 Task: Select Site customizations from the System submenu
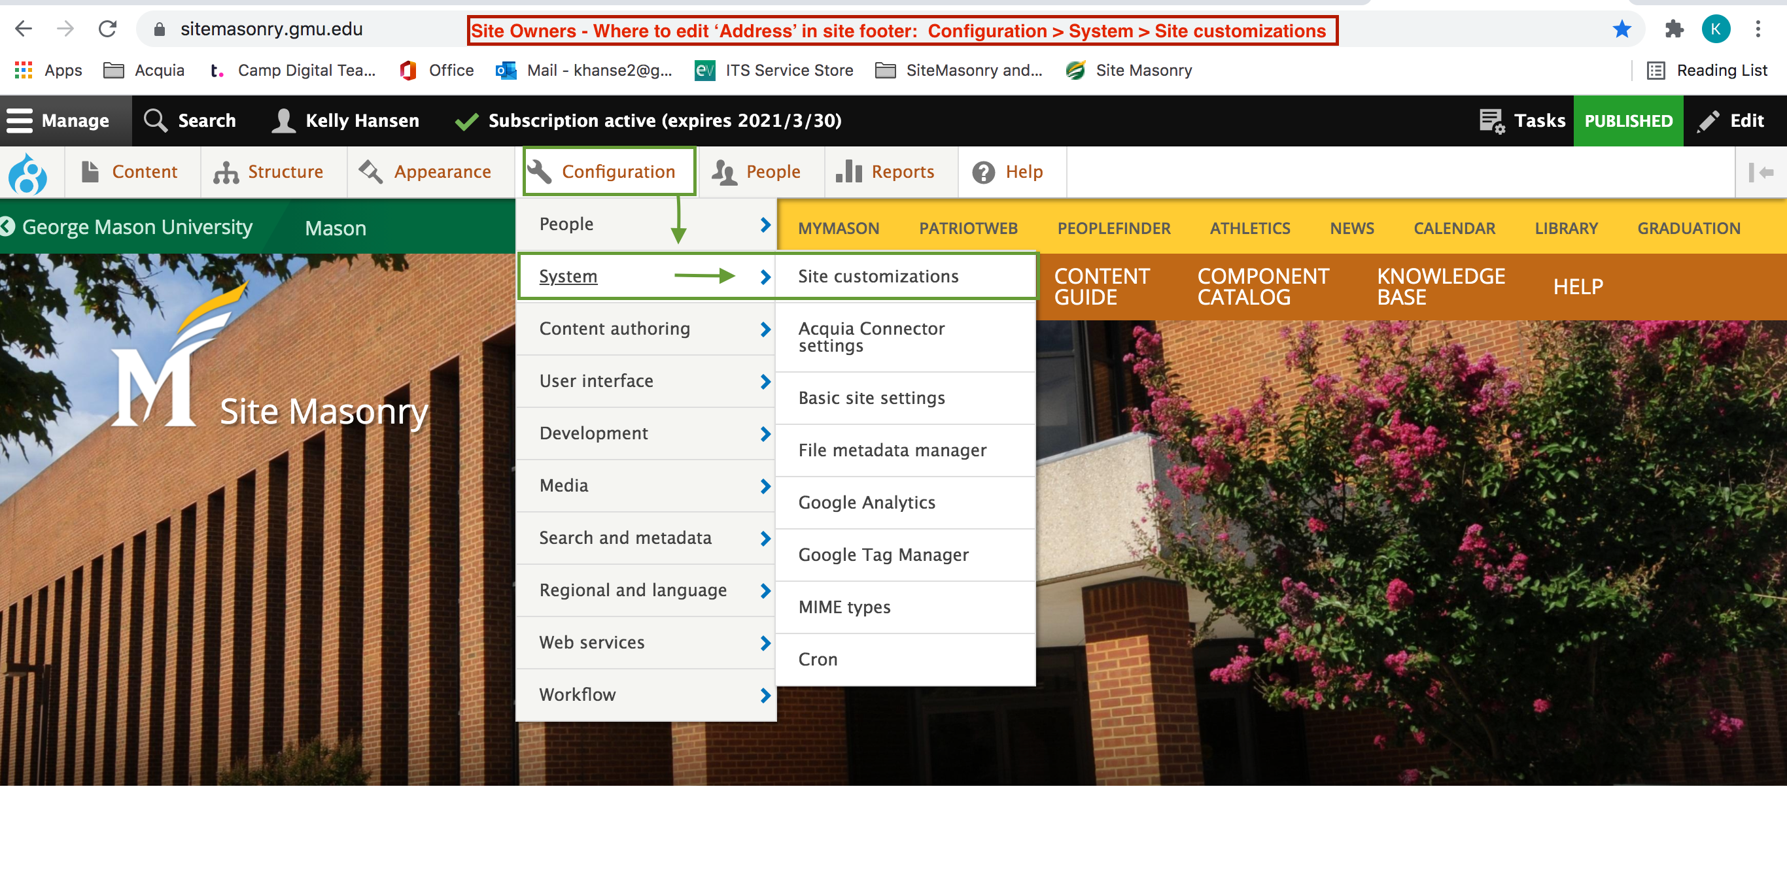pyautogui.click(x=878, y=275)
